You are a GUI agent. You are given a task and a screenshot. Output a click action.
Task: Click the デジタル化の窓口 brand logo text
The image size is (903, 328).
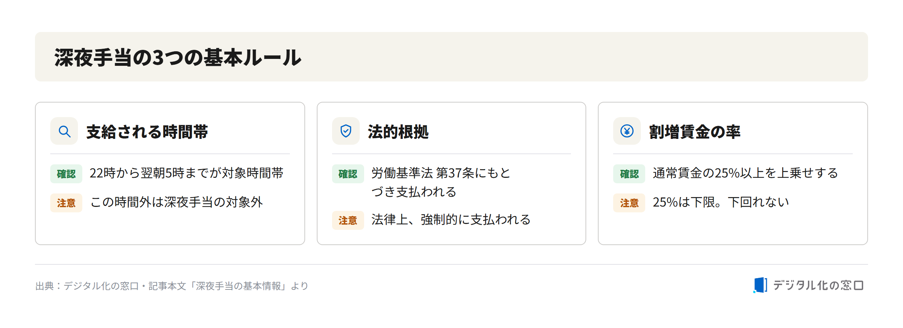(x=818, y=285)
